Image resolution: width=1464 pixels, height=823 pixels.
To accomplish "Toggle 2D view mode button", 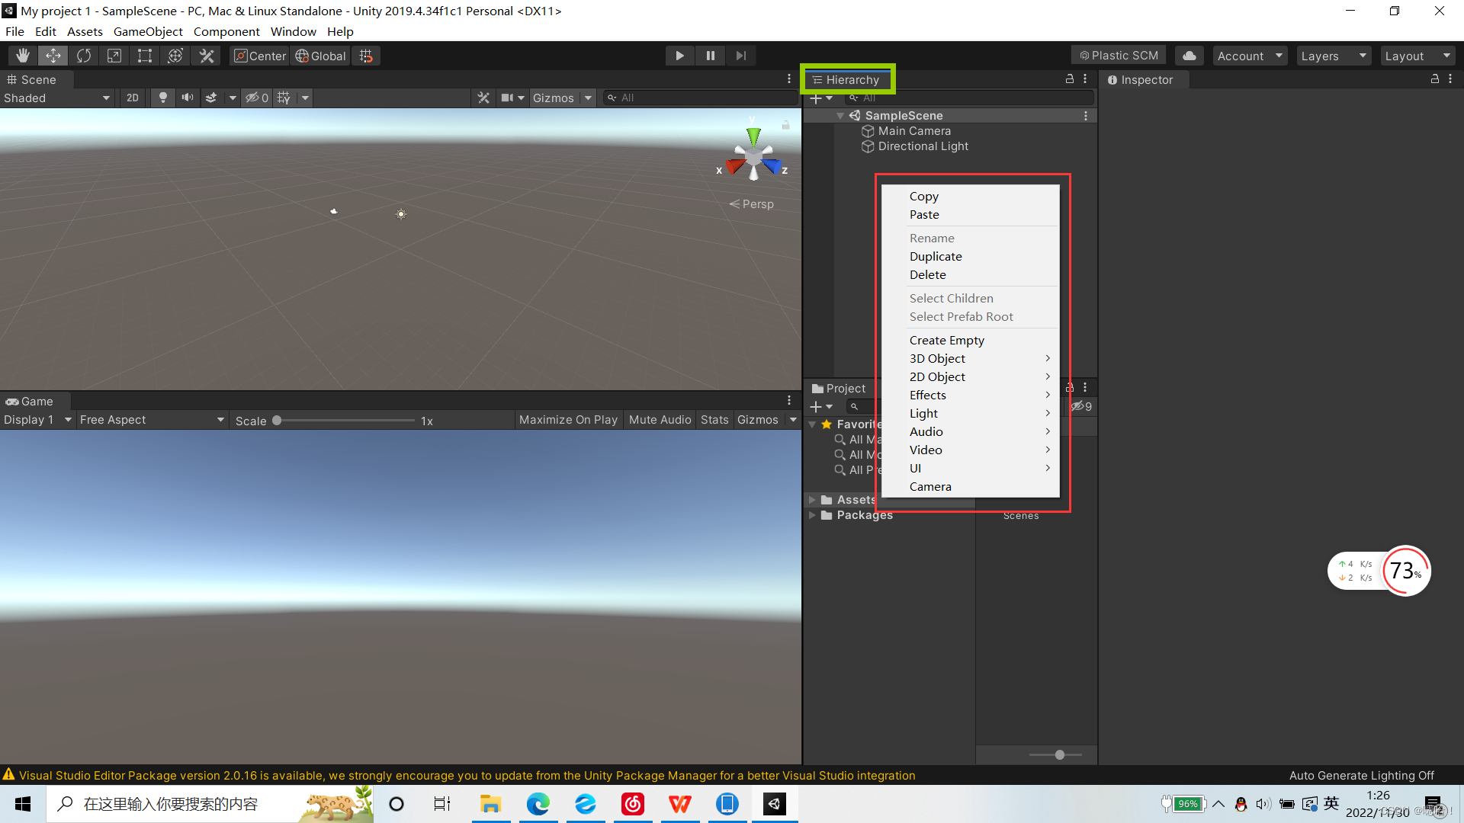I will click(132, 98).
